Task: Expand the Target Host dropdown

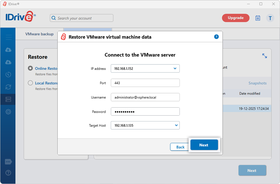Action: click(x=176, y=125)
